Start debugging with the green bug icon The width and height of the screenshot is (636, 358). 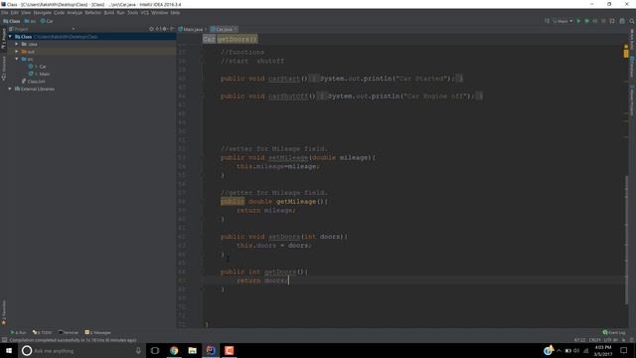click(587, 21)
